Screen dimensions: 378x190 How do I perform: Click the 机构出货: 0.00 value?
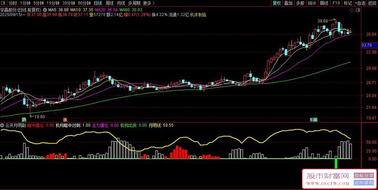(x=133, y=125)
